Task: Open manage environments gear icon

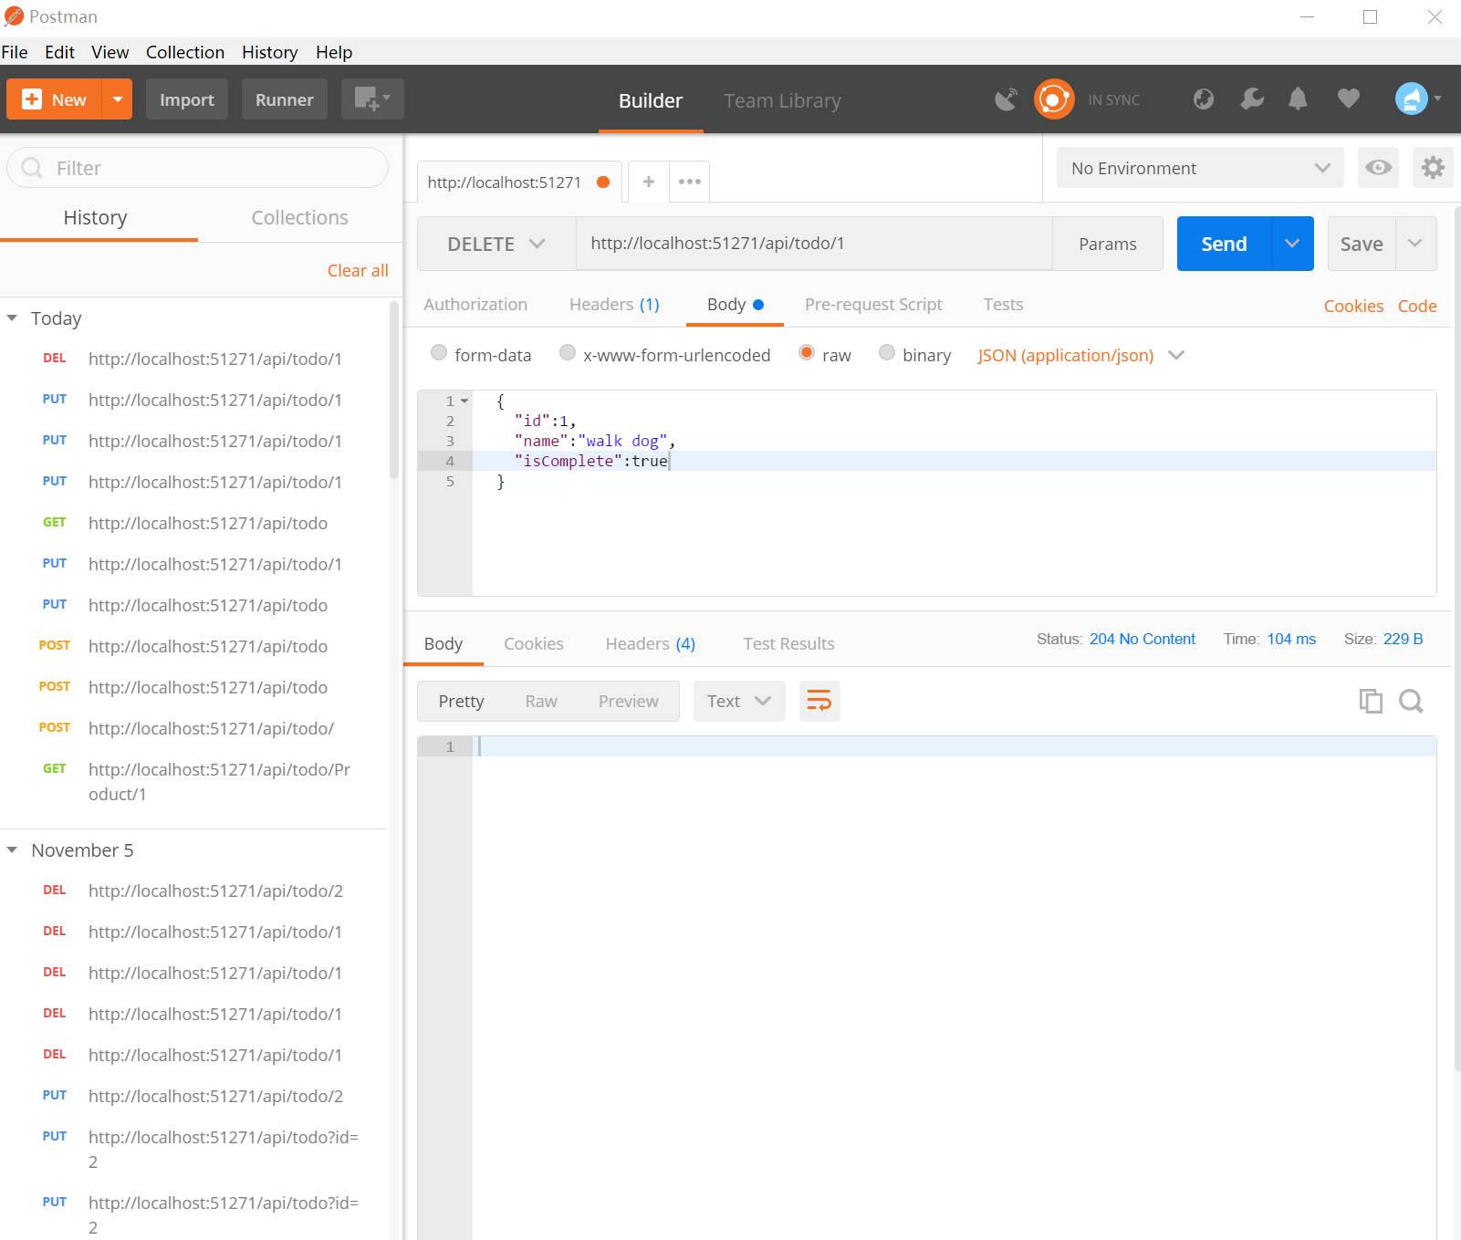Action: click(x=1433, y=168)
